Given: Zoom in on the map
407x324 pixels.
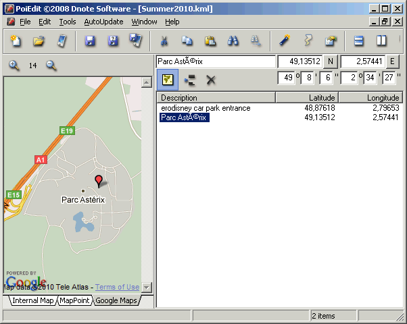Looking at the screenshot, I should tap(14, 65).
